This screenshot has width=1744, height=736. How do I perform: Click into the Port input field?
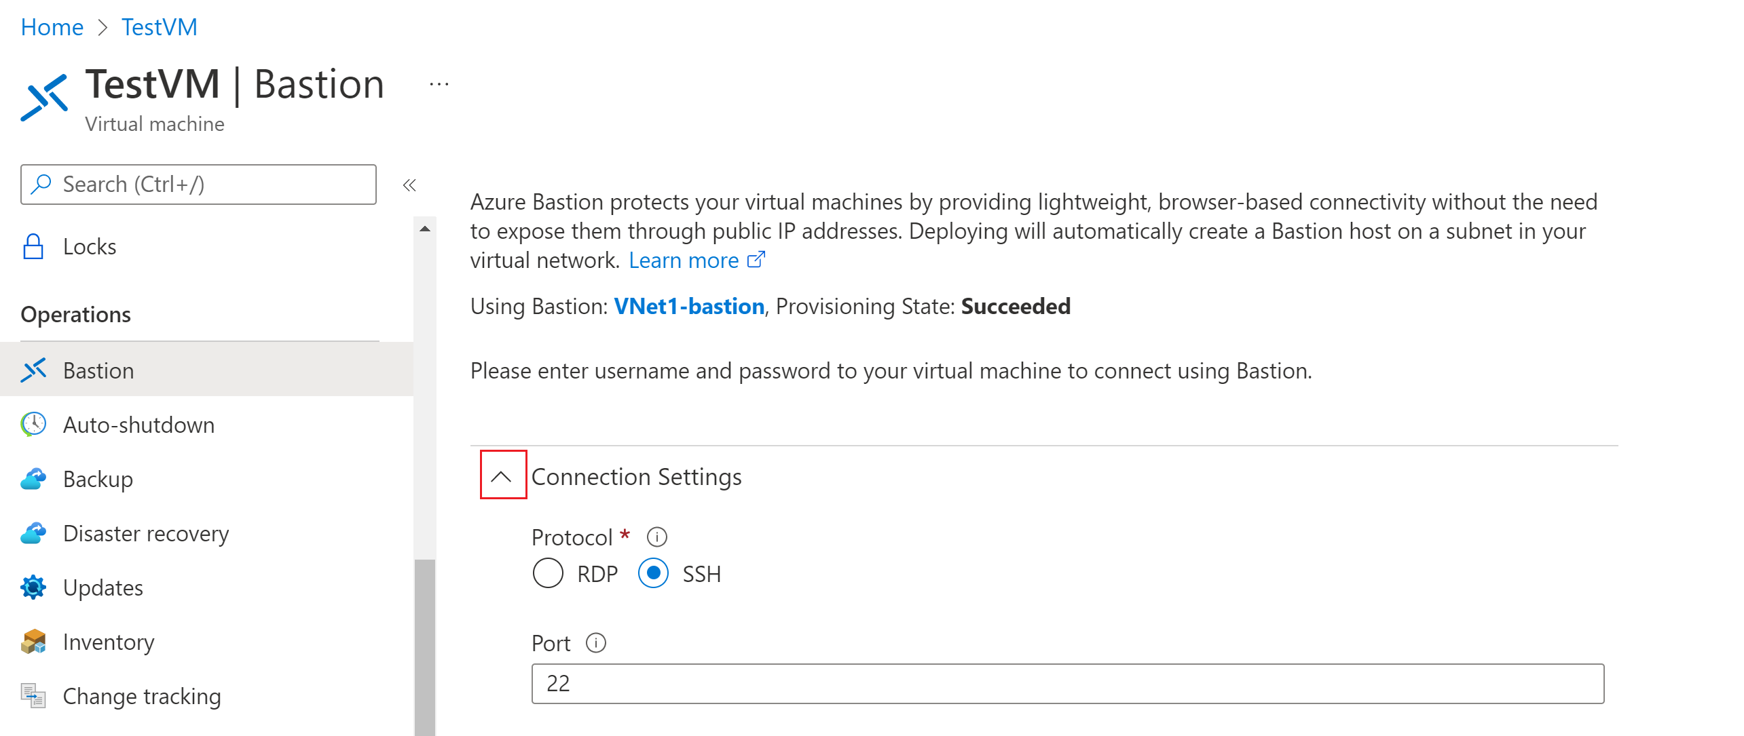click(x=1067, y=684)
